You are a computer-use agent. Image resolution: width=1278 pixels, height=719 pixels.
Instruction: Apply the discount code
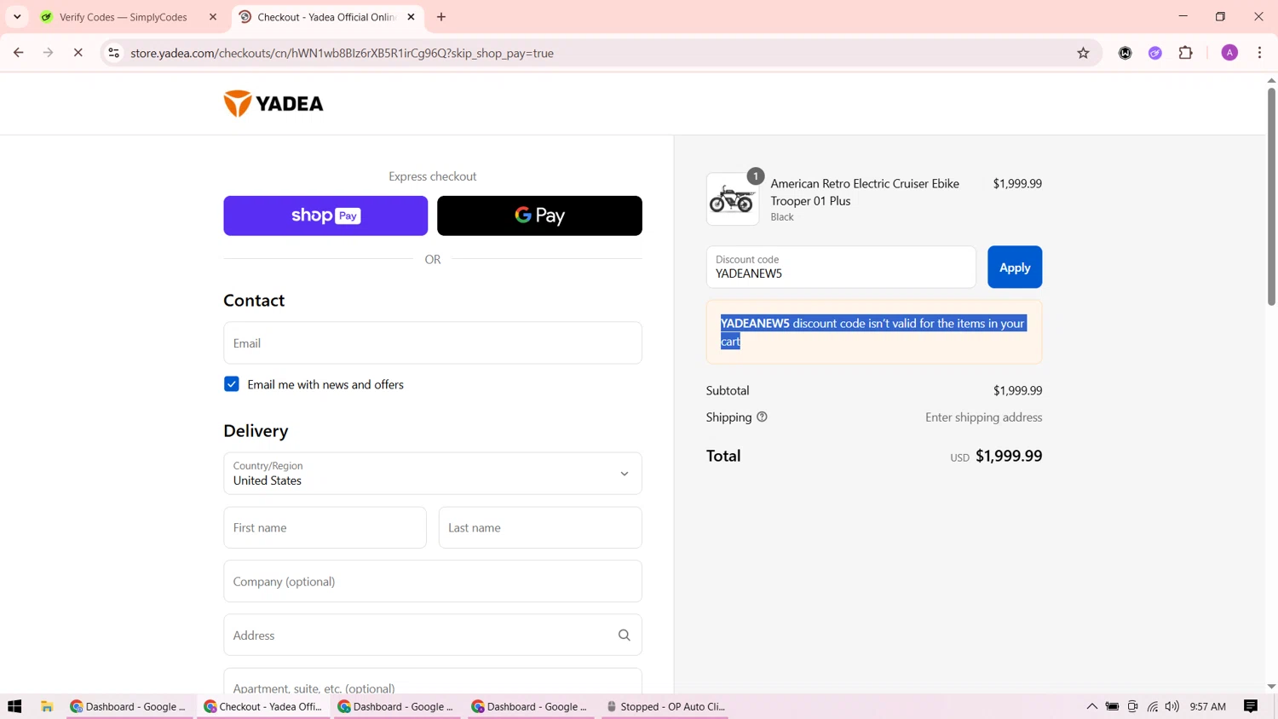1015,267
